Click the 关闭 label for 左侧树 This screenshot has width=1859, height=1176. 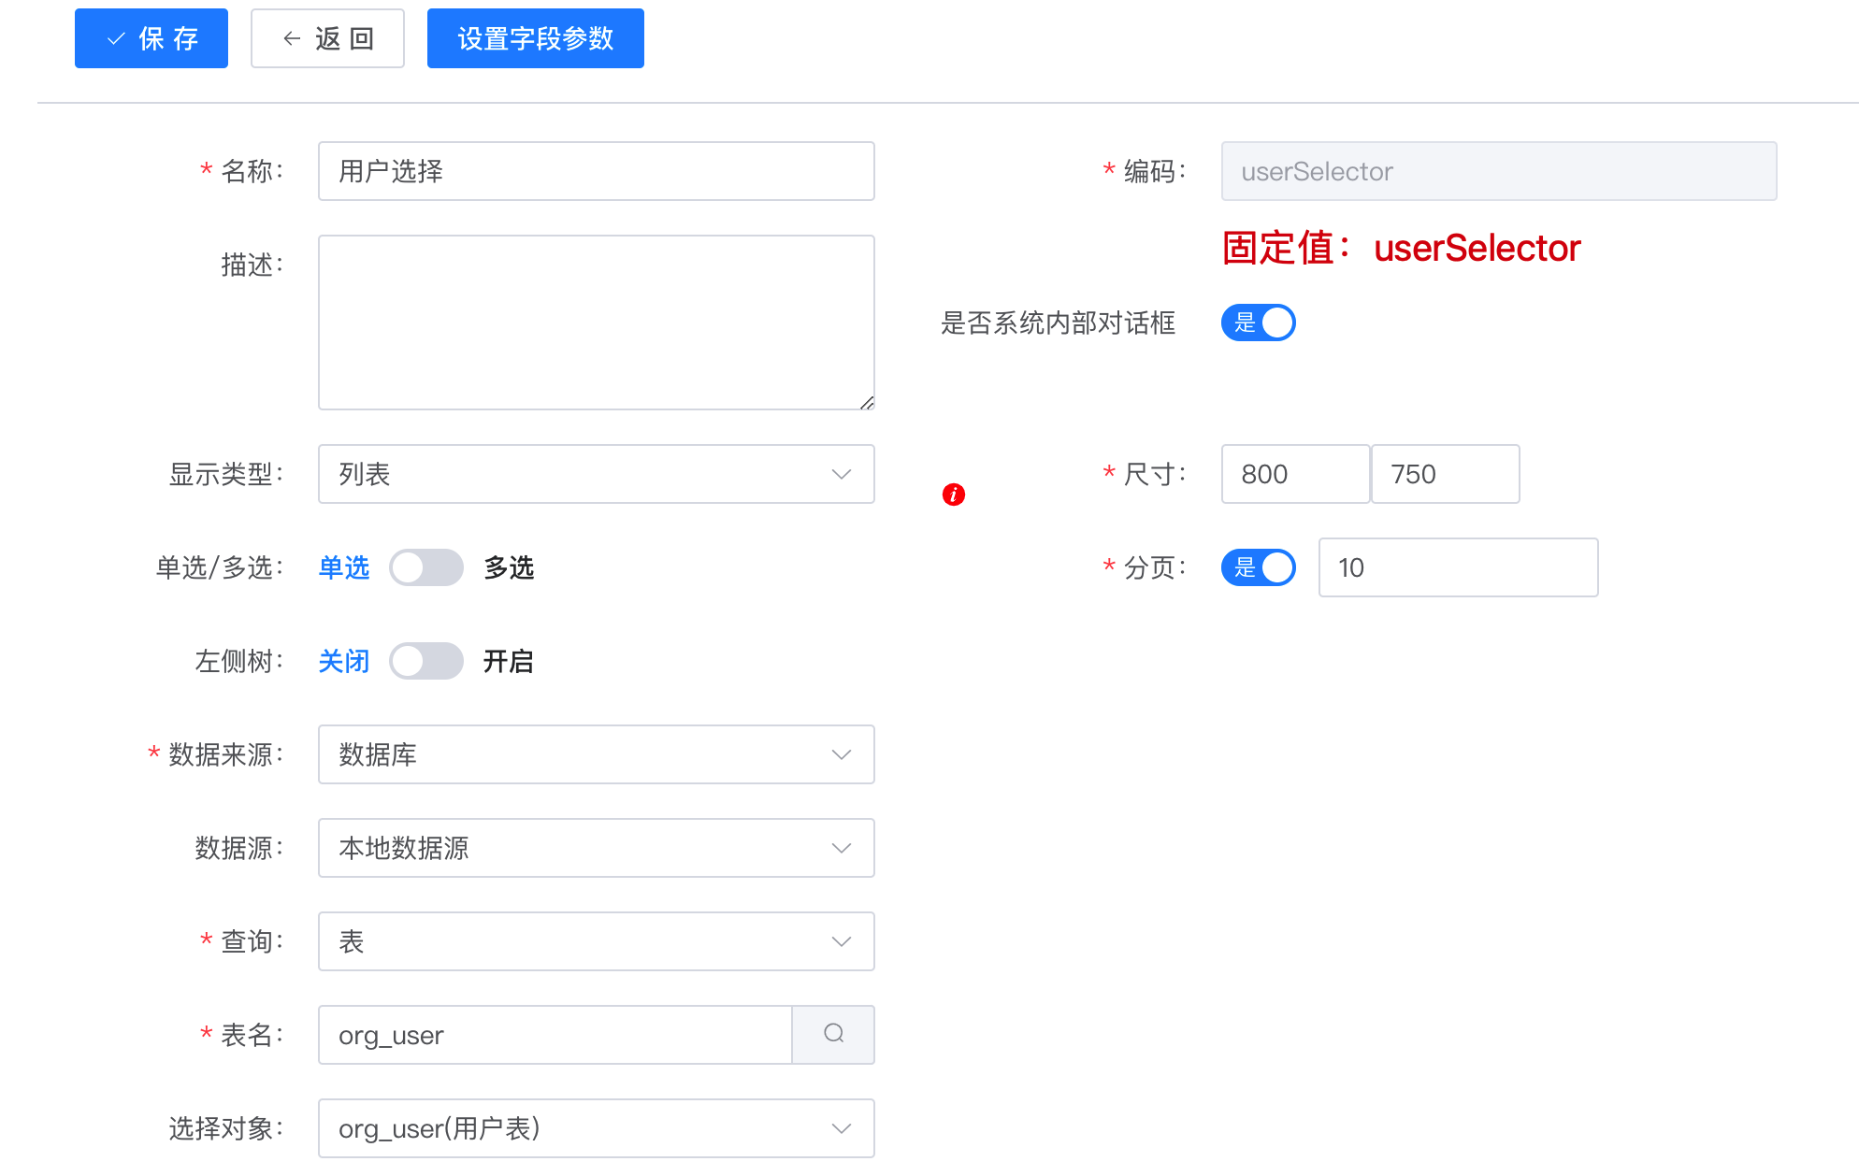(x=344, y=661)
